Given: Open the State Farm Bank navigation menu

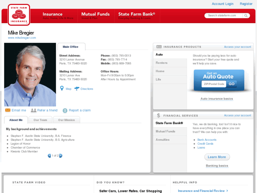Looking at the screenshot, I should 137,16.
